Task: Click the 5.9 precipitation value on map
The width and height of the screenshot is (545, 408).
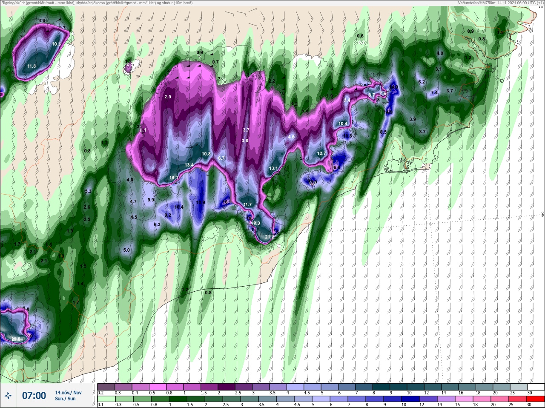Action: pos(151,199)
